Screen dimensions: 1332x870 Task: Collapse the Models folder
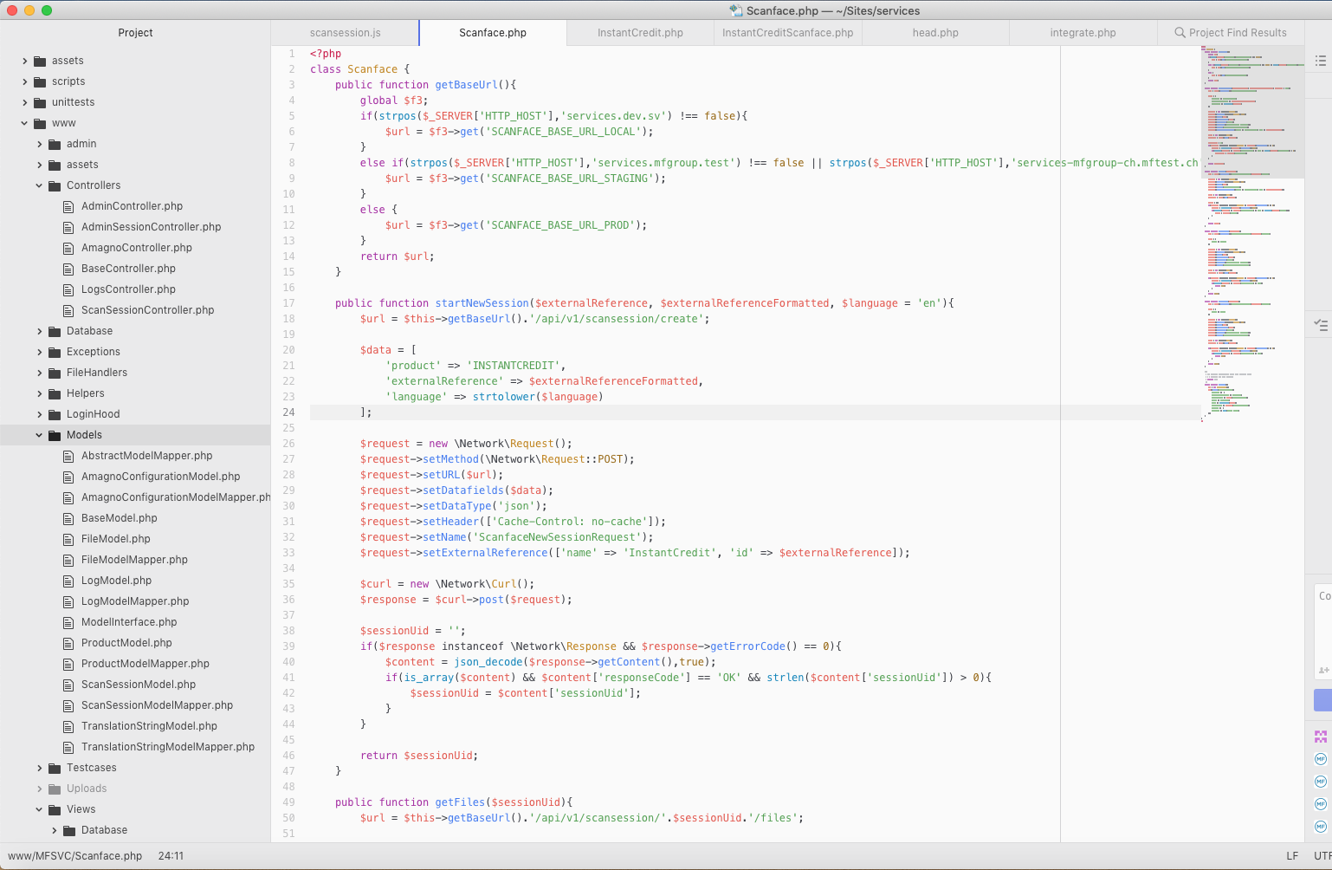point(39,435)
